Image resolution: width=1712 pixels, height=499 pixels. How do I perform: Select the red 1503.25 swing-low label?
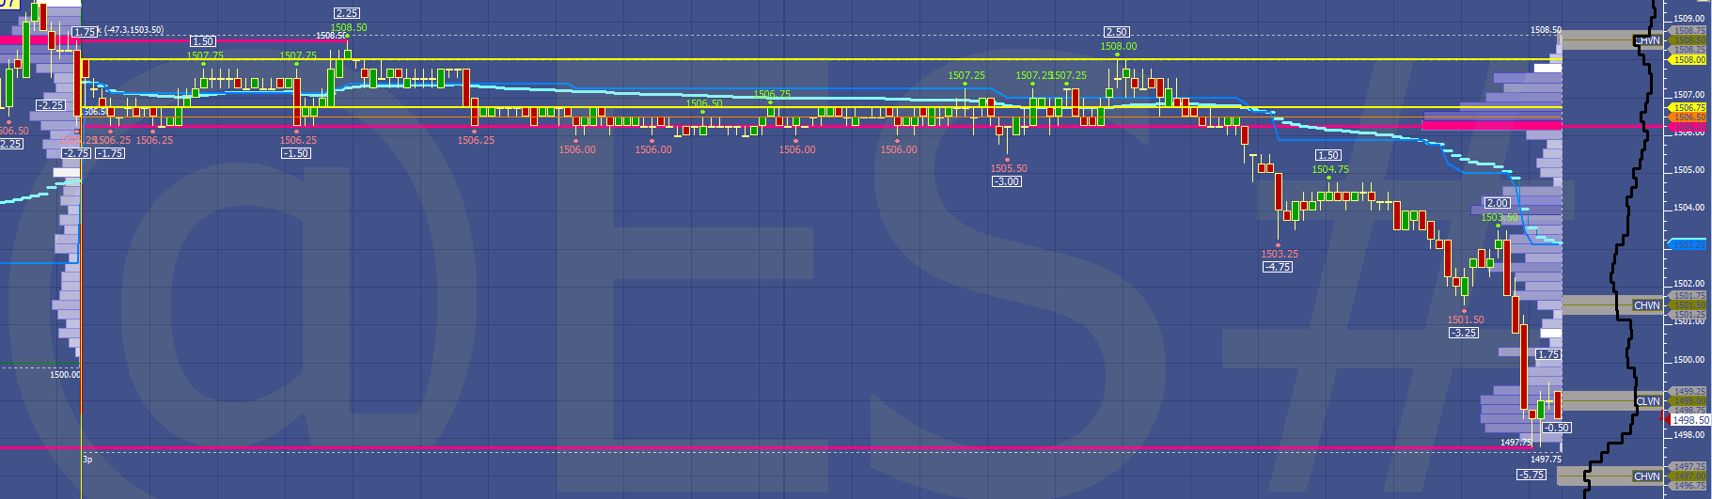pos(1280,254)
